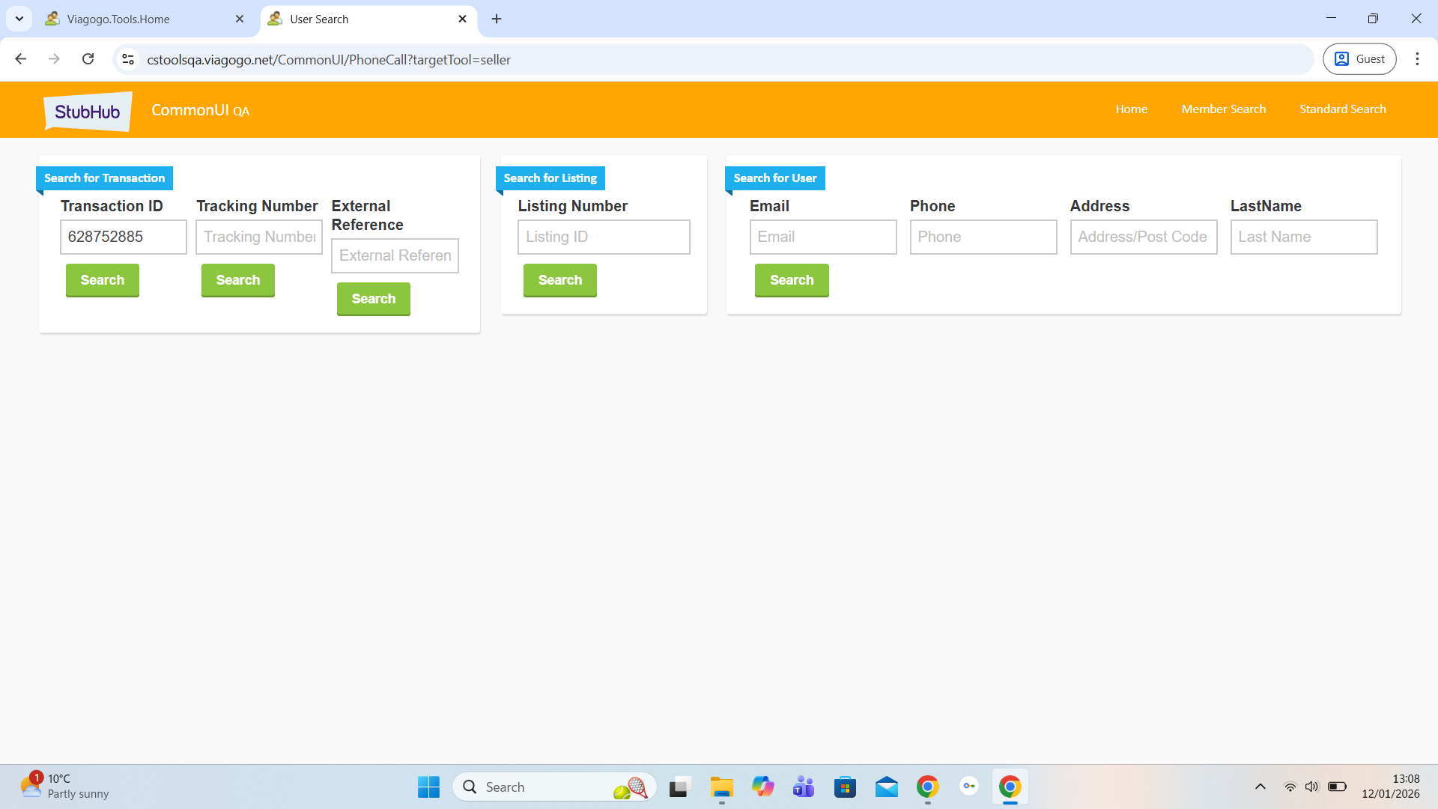Open the Windows Start menu
This screenshot has width=1438, height=809.
coord(428,787)
